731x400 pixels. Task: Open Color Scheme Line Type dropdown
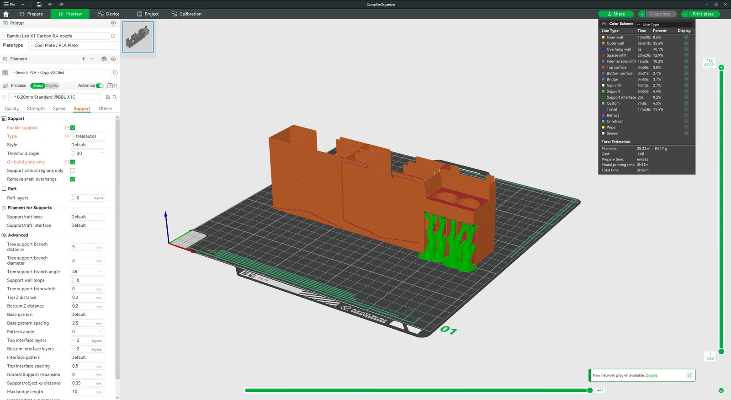tap(663, 25)
